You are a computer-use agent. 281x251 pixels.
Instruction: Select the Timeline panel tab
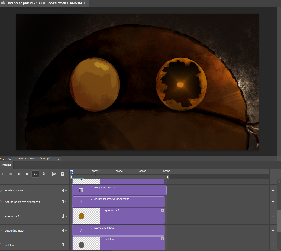6,165
